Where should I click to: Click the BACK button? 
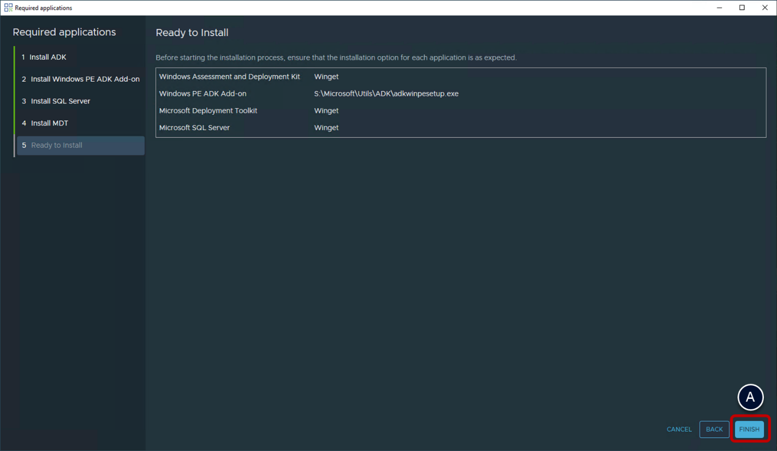pyautogui.click(x=714, y=429)
